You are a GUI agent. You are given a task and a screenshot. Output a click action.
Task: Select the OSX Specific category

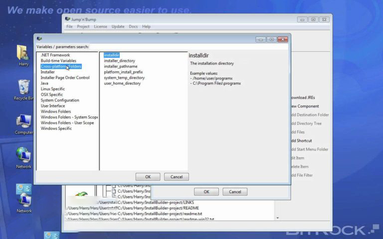52,95
